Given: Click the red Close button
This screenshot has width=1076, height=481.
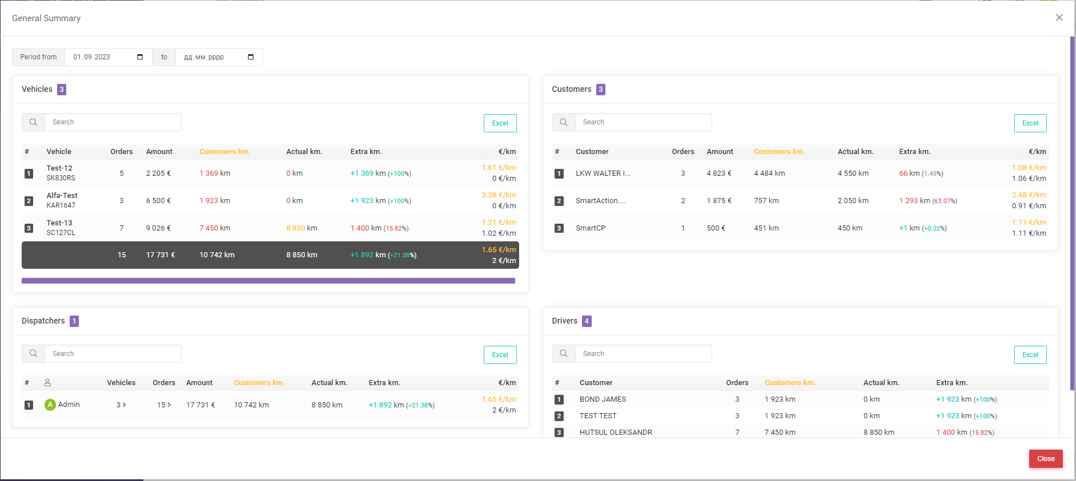Looking at the screenshot, I should tap(1046, 459).
